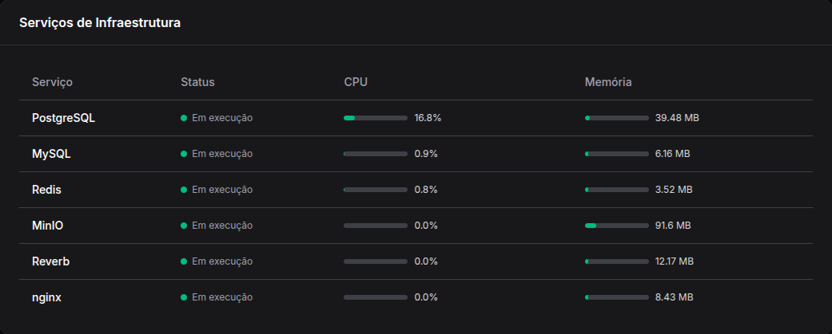Click the PostgreSQL memory usage bar

pyautogui.click(x=616, y=118)
